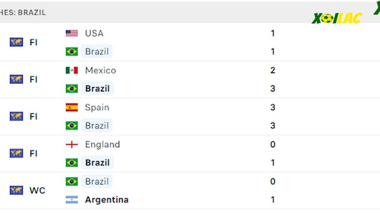Click the Spain flag icon
This screenshot has width=380, height=213.
click(72, 107)
